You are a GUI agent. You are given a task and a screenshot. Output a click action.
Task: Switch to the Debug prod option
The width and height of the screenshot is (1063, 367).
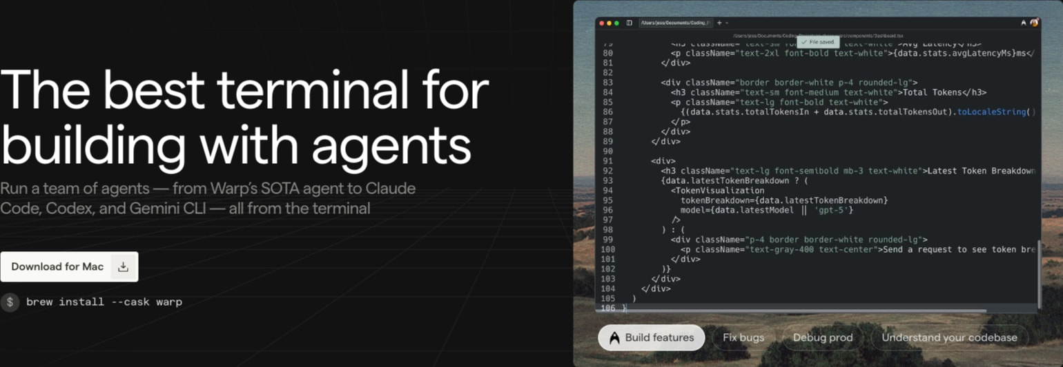point(823,337)
